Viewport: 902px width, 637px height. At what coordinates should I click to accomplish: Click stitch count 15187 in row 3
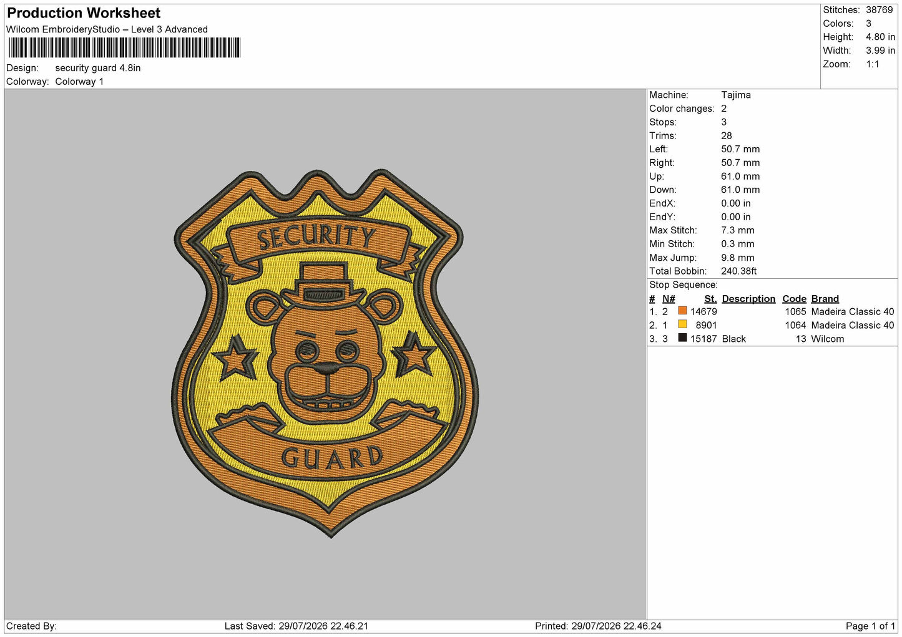(703, 339)
